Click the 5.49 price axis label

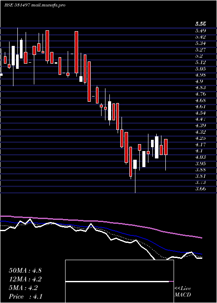(x=201, y=31)
